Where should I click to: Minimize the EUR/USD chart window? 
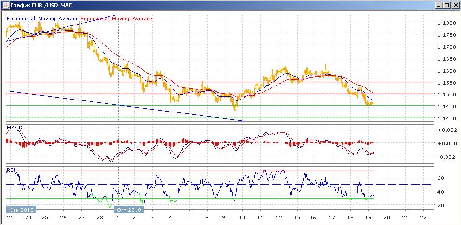(439, 5)
